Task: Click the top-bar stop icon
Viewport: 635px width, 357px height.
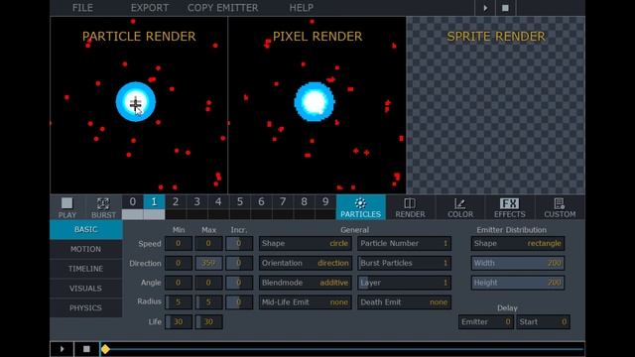Action: pyautogui.click(x=505, y=8)
